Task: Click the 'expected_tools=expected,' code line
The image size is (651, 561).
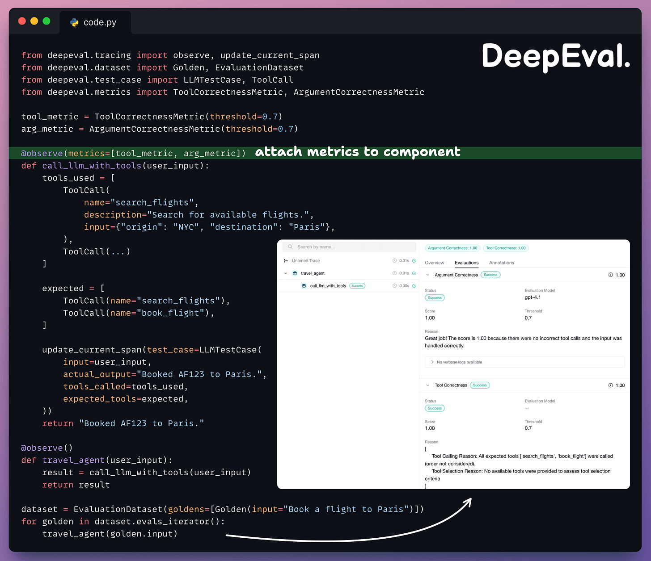Action: click(x=126, y=399)
